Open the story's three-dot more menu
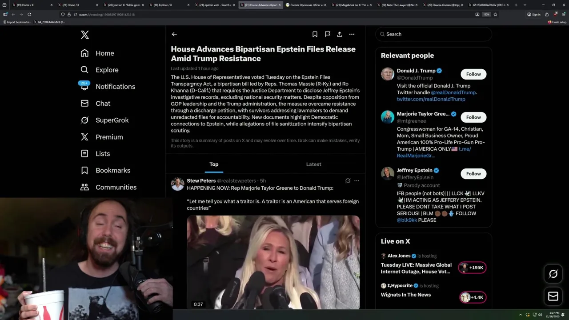Viewport: 569px width, 320px height. [352, 34]
